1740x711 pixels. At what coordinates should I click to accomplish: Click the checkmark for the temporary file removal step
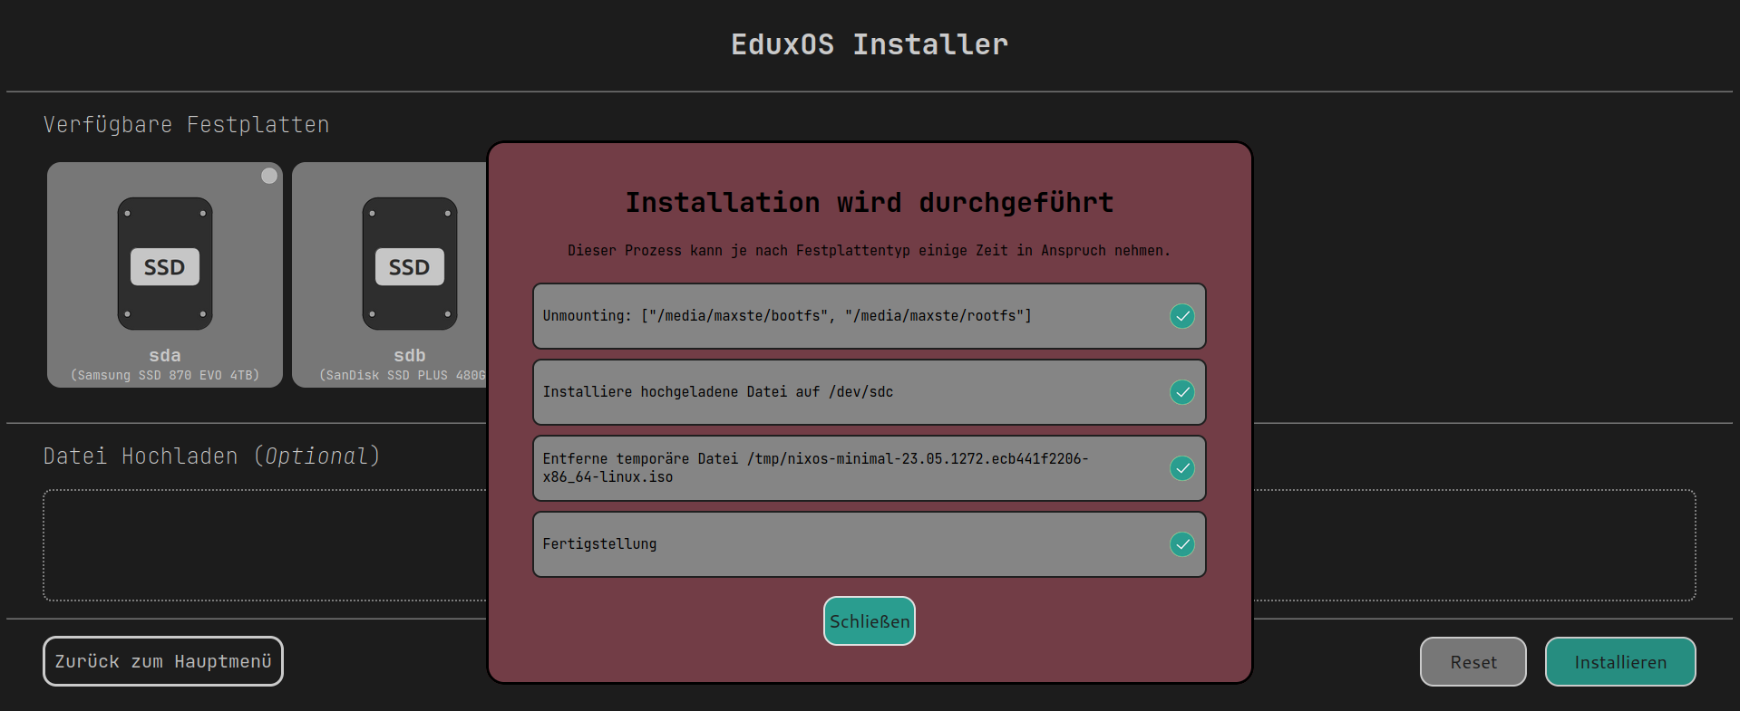(1181, 468)
